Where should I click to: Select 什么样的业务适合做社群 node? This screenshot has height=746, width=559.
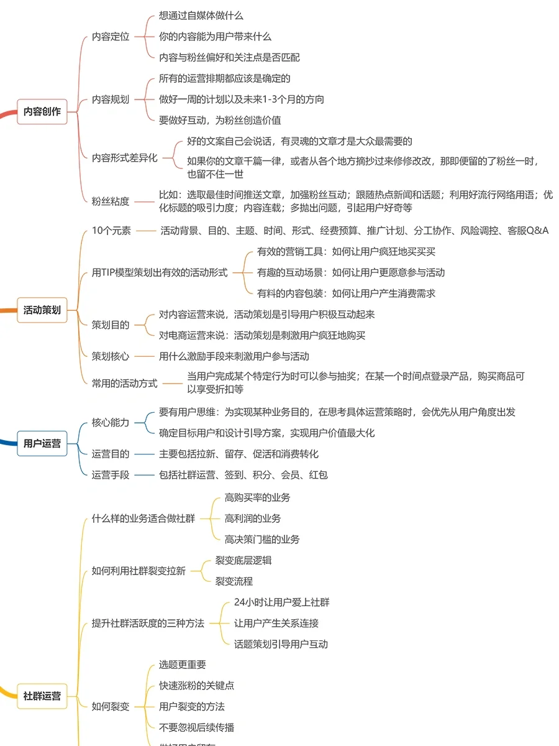coord(143,518)
